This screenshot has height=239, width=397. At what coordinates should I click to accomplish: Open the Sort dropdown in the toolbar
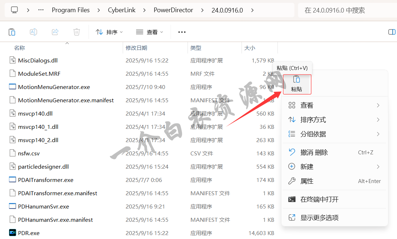(x=109, y=32)
